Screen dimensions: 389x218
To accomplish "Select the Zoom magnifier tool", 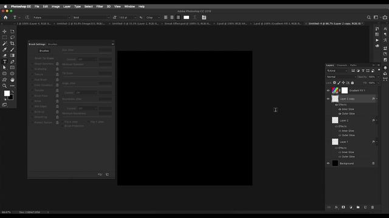I will [4, 86].
